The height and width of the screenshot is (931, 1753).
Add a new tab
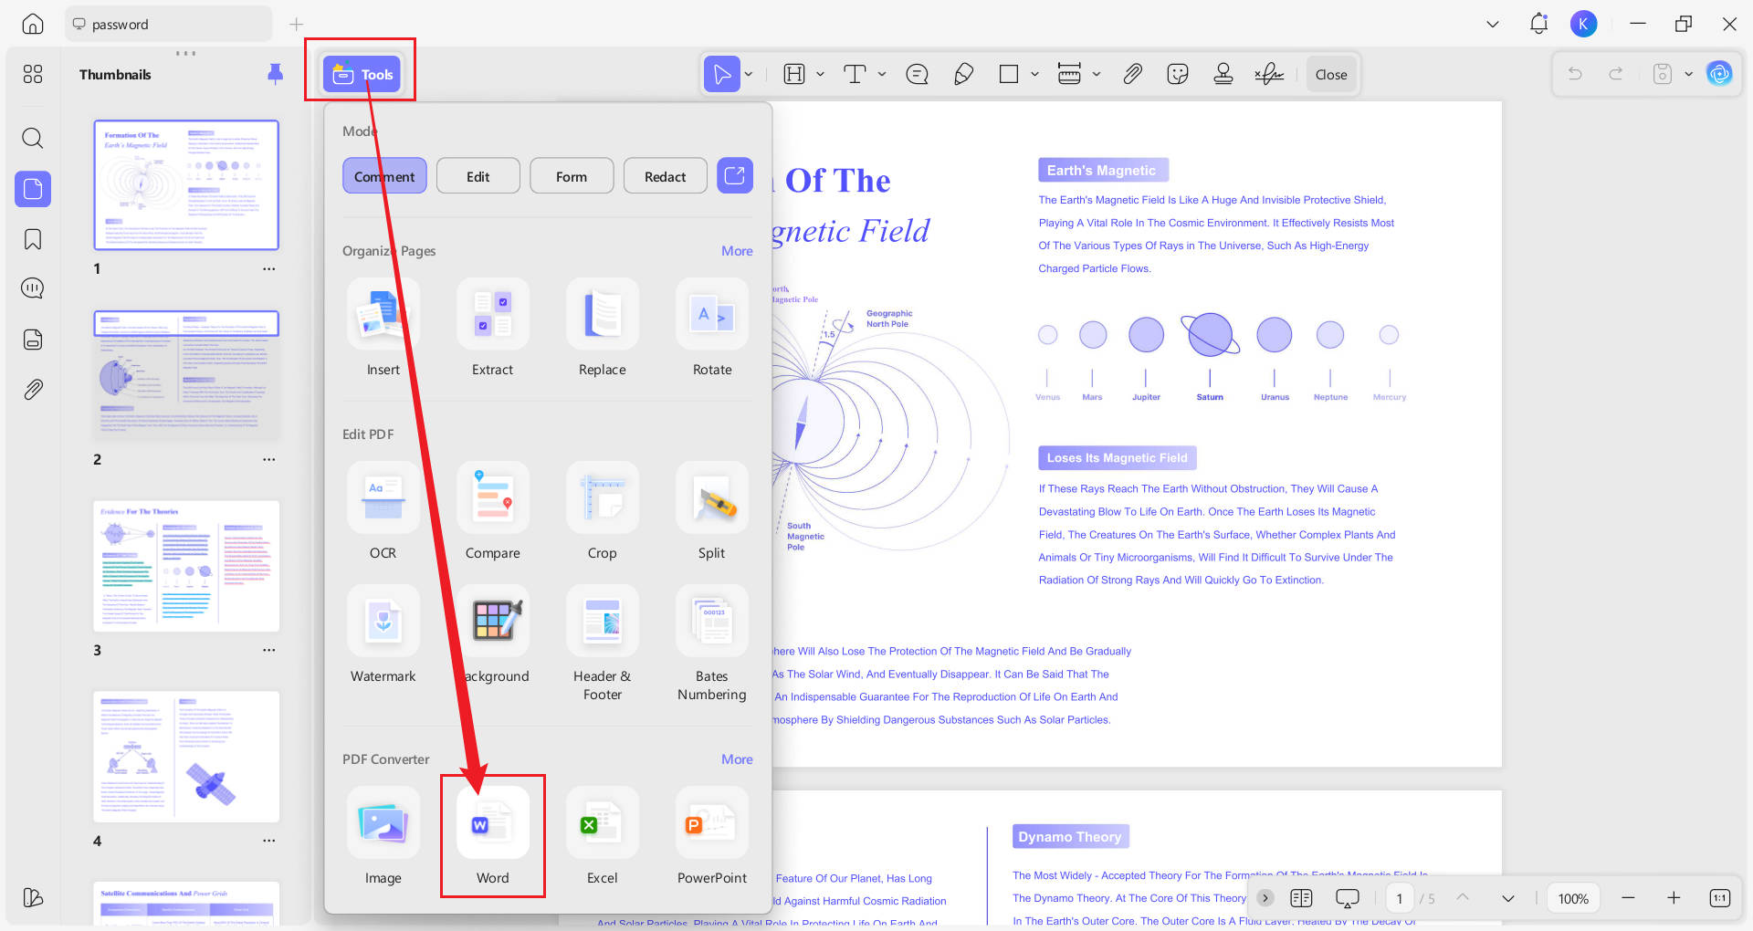pos(296,25)
